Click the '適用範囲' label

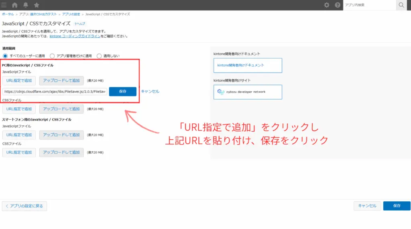point(9,48)
